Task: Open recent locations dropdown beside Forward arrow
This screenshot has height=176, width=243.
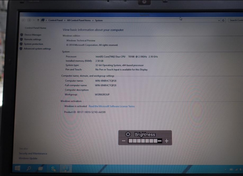Action: (34, 20)
